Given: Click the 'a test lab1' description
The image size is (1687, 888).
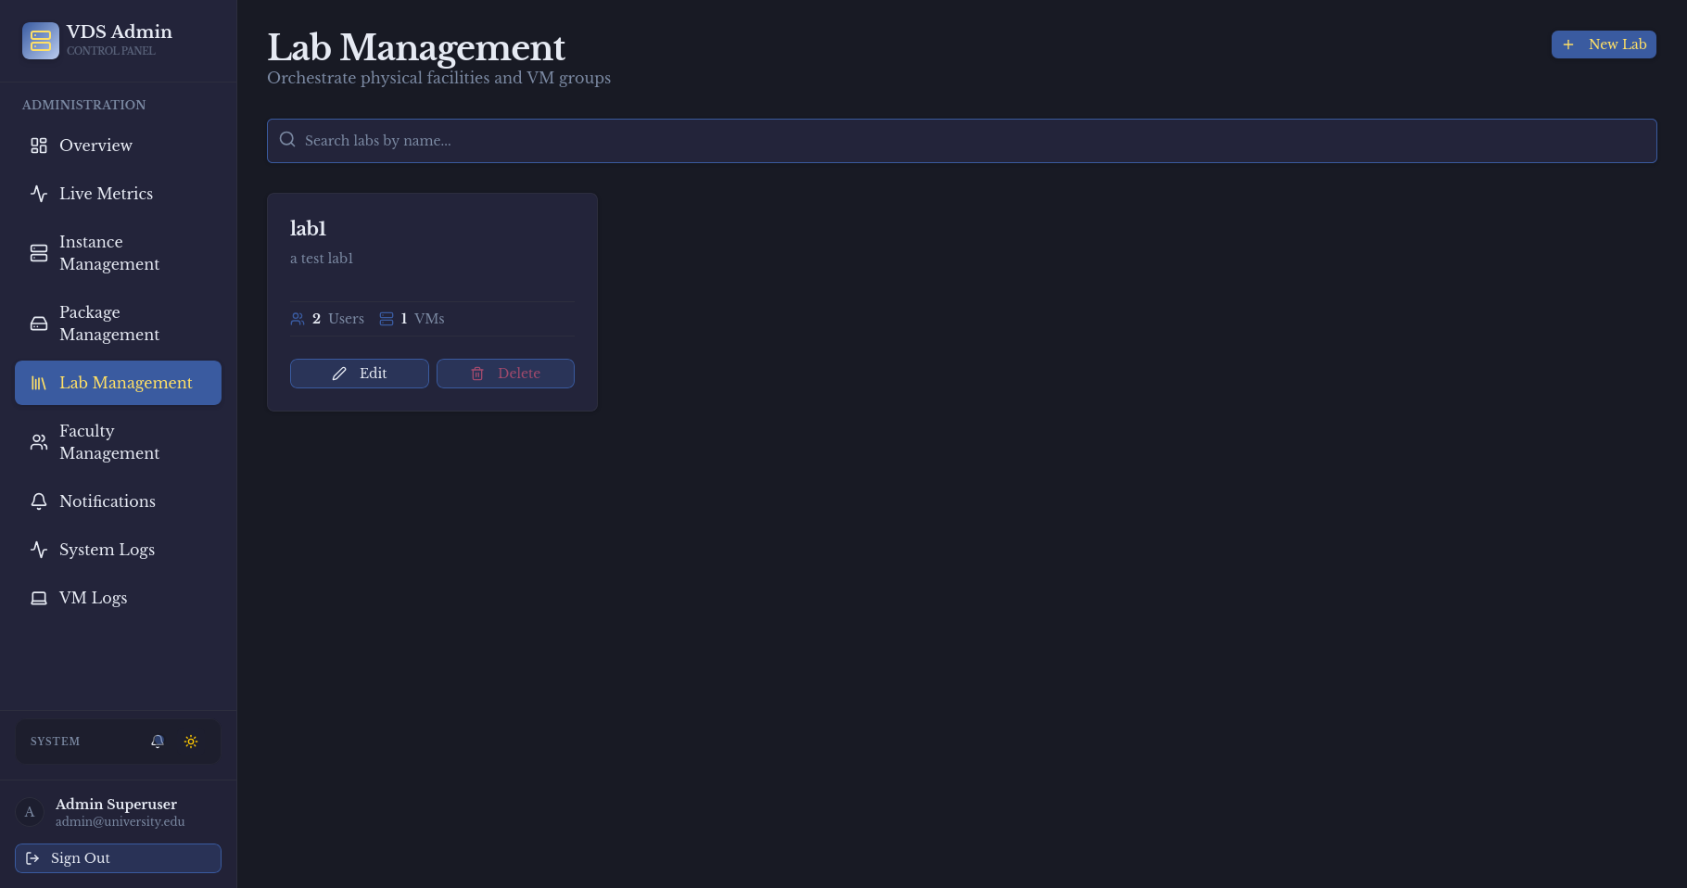Looking at the screenshot, I should tap(322, 259).
